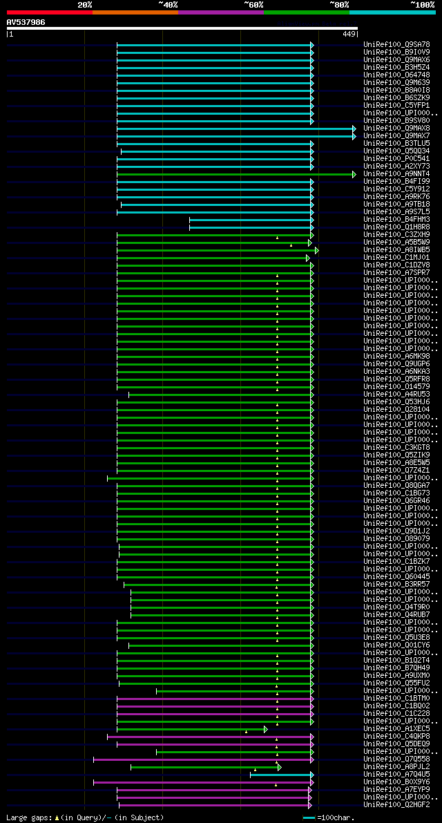This screenshot has width=442, height=823.
Task: Click the UniRef100_B8AOI8 entry
Action: coord(396,91)
